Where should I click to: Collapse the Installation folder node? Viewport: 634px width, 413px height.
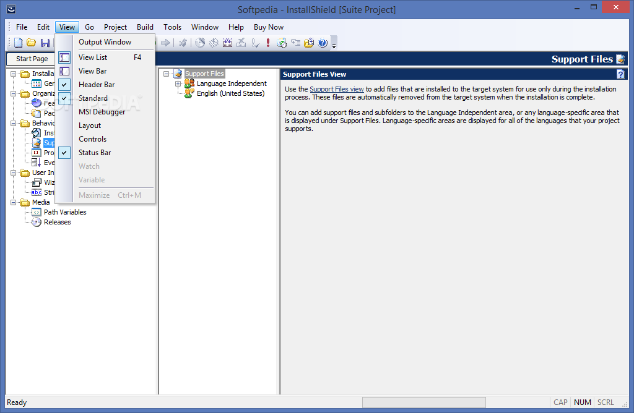pos(14,74)
